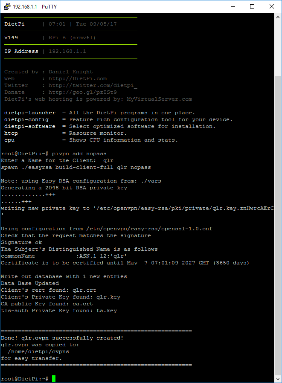
Task: Click the 'dietpi-software' command name
Action: 30,127
